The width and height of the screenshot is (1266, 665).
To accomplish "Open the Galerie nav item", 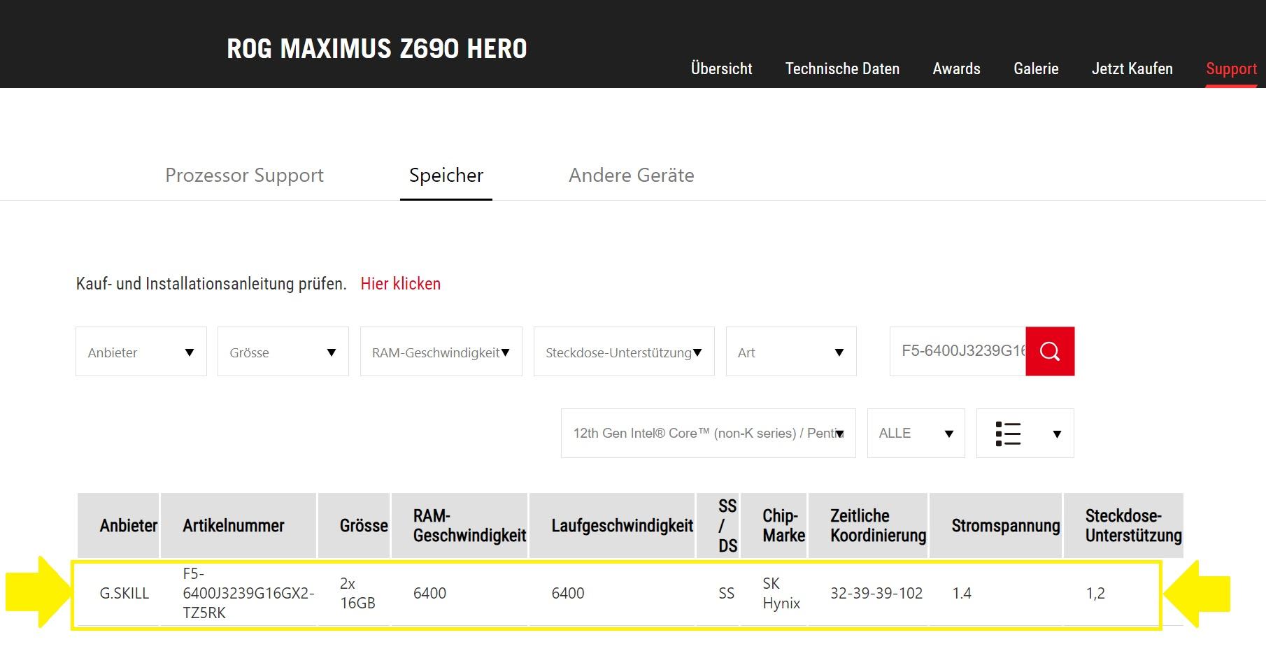I will [1036, 69].
